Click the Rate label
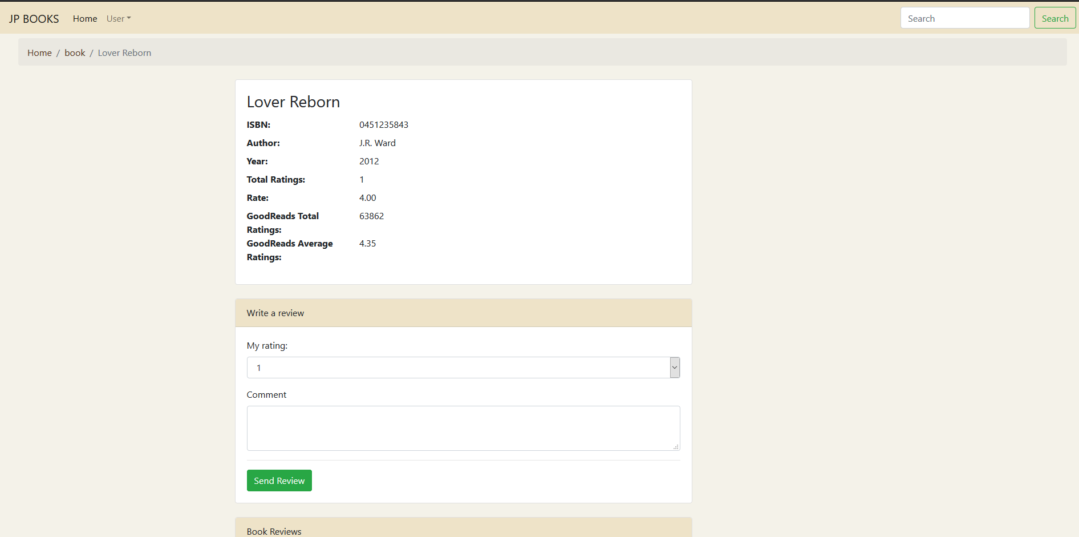The image size is (1079, 537). tap(258, 197)
